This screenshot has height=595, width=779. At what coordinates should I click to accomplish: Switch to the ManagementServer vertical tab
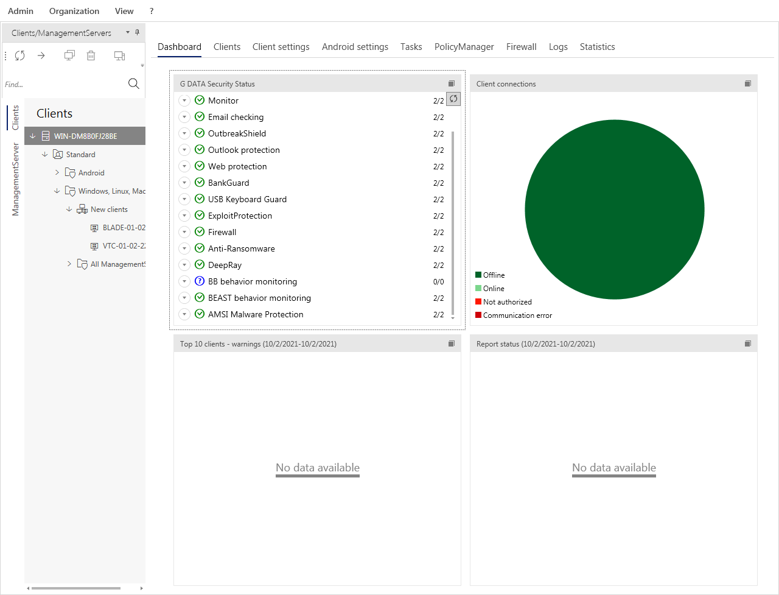(x=16, y=179)
